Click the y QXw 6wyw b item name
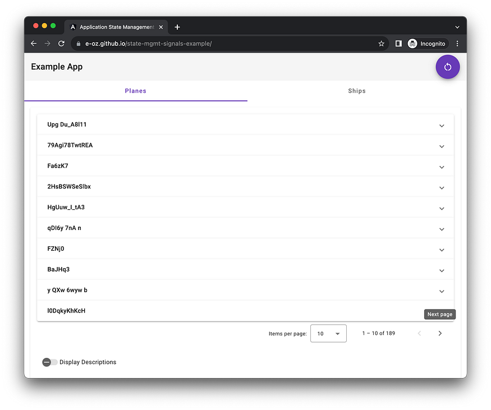 (67, 290)
